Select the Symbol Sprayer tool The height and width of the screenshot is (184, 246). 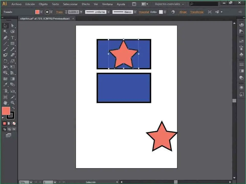coord(6,91)
